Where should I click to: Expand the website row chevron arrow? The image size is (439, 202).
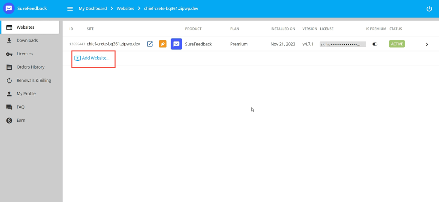click(427, 44)
